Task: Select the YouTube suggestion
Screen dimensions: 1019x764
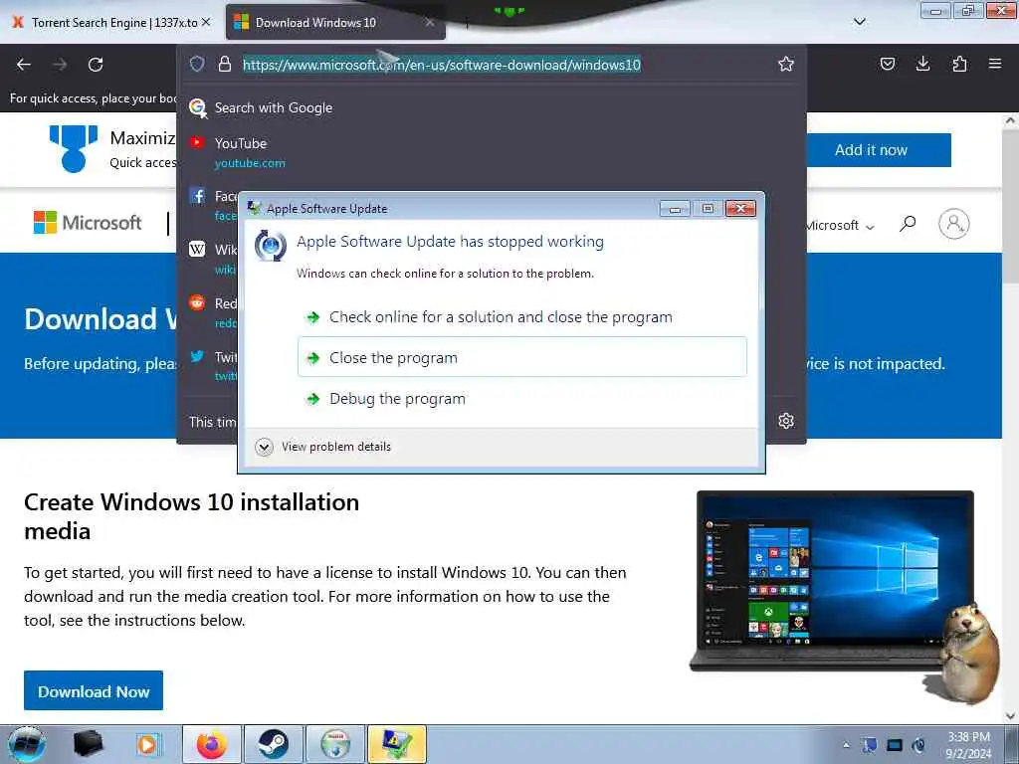Action: click(x=492, y=152)
